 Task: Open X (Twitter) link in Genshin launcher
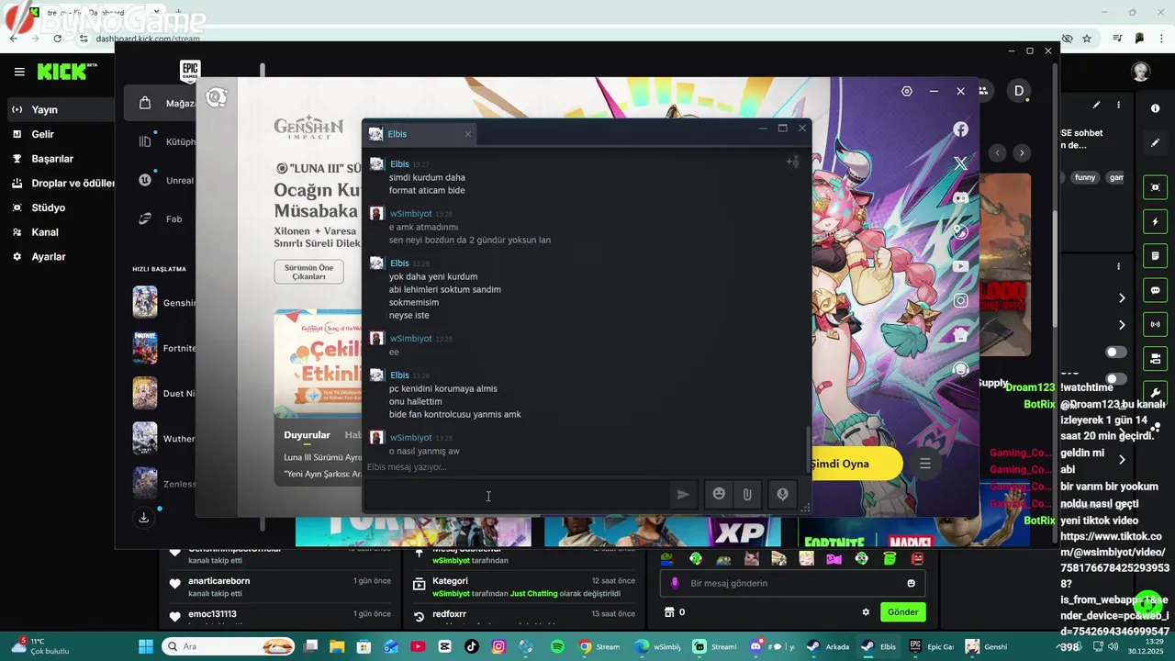(960, 163)
